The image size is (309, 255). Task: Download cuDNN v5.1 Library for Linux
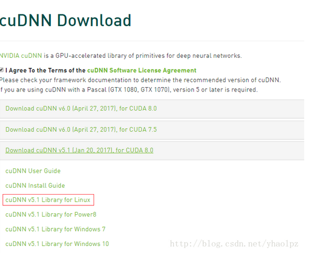click(x=48, y=200)
